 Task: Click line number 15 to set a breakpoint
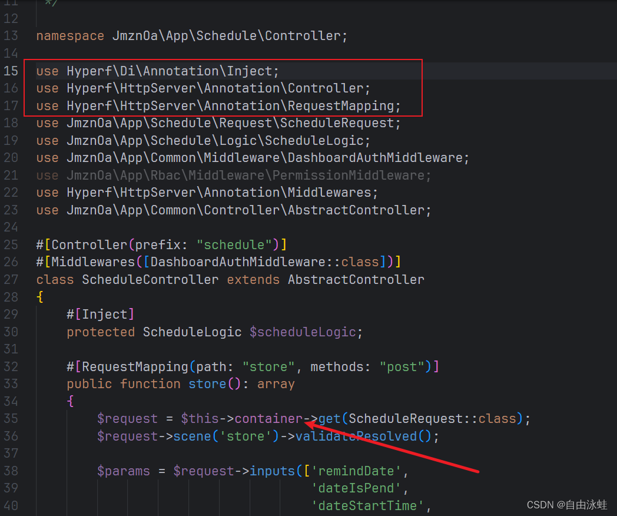coord(11,71)
